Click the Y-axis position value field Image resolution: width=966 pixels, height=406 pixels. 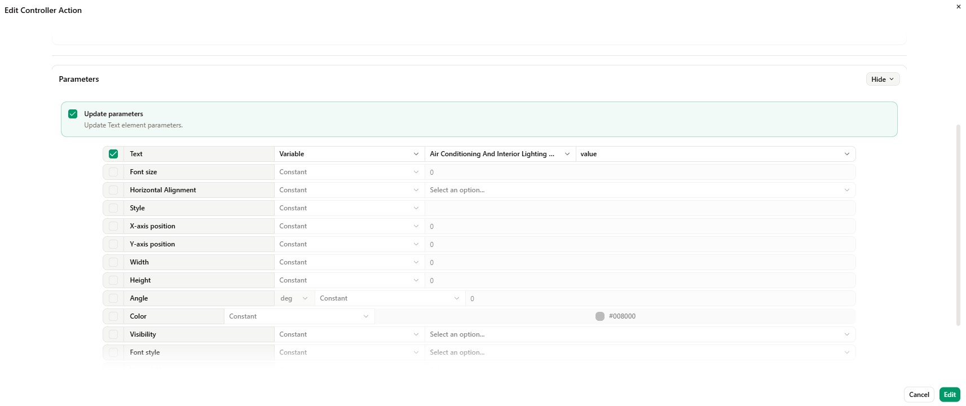coord(640,244)
